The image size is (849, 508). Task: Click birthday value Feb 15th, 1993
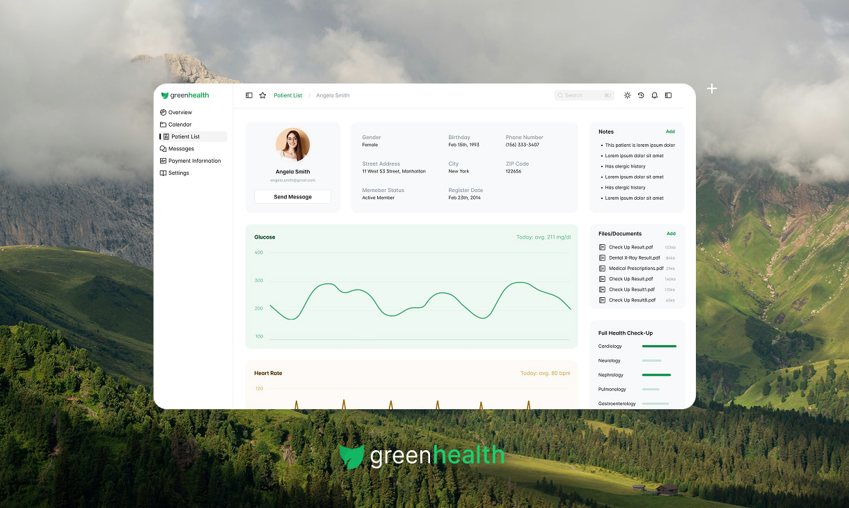(x=463, y=145)
